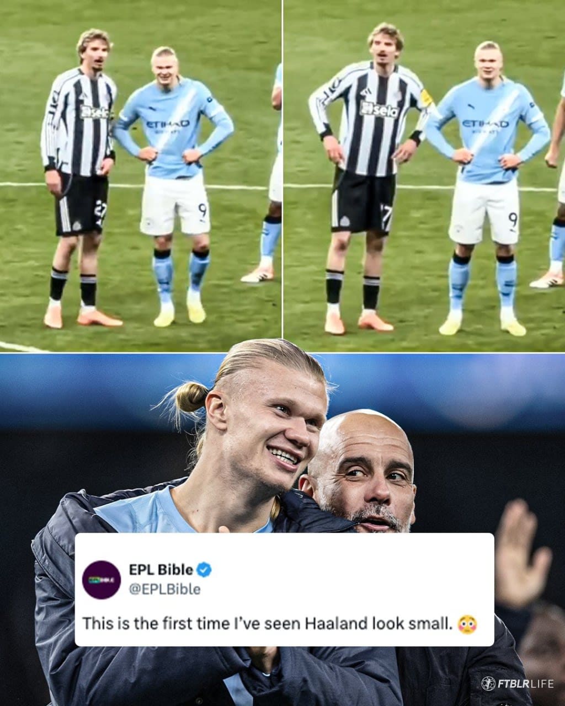Click the raised hand in the bottom photo background

coord(522,554)
